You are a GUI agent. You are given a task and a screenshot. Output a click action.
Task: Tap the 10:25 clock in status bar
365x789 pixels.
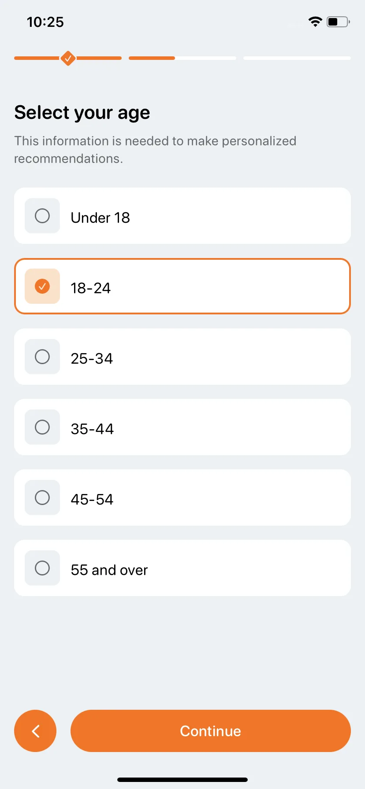click(x=45, y=22)
